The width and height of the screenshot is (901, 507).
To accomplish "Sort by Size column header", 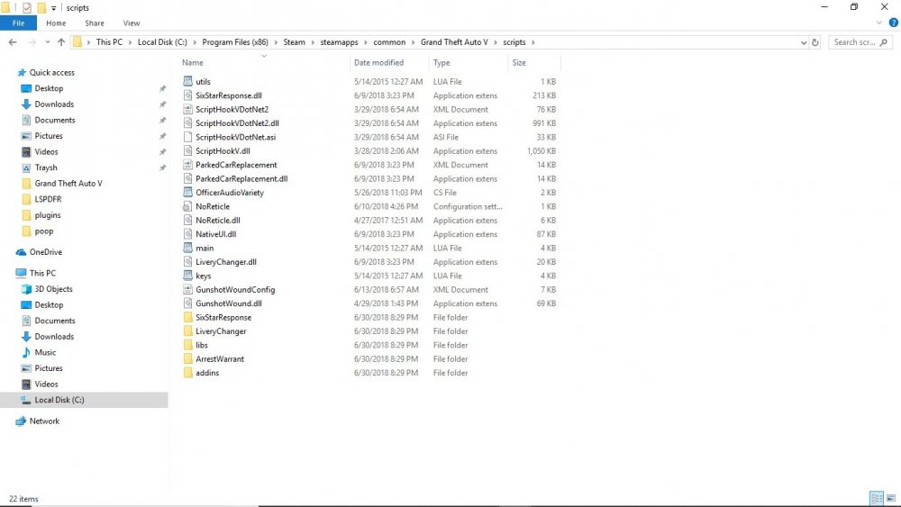I will pos(519,62).
